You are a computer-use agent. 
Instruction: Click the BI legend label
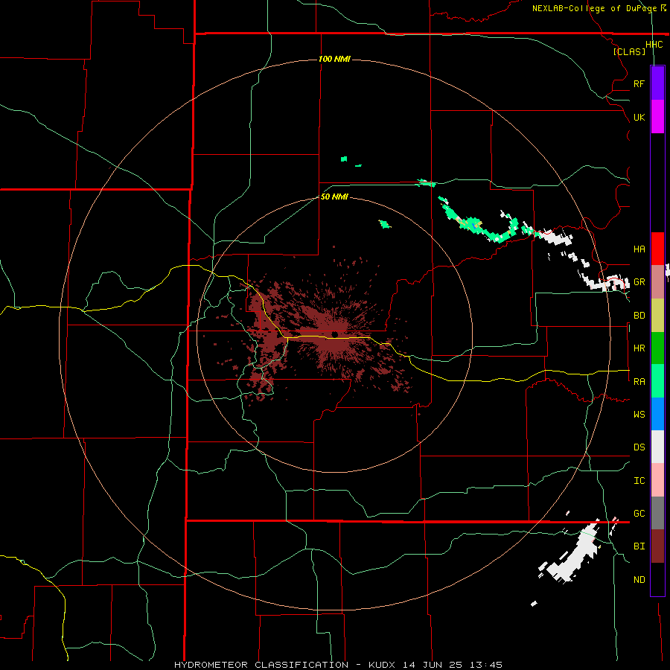(x=639, y=546)
